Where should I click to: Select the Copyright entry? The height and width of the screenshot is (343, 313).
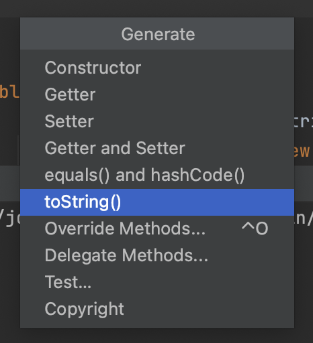157,309
